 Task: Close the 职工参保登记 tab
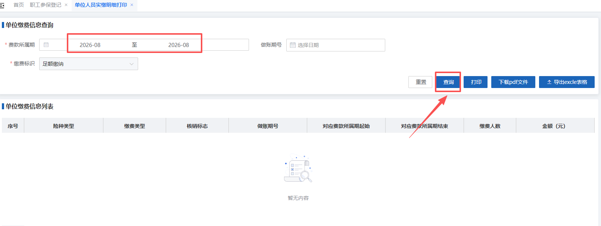(66, 5)
